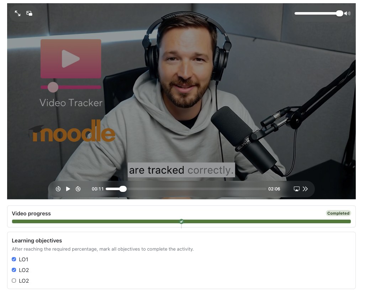Play the video

(x=68, y=189)
